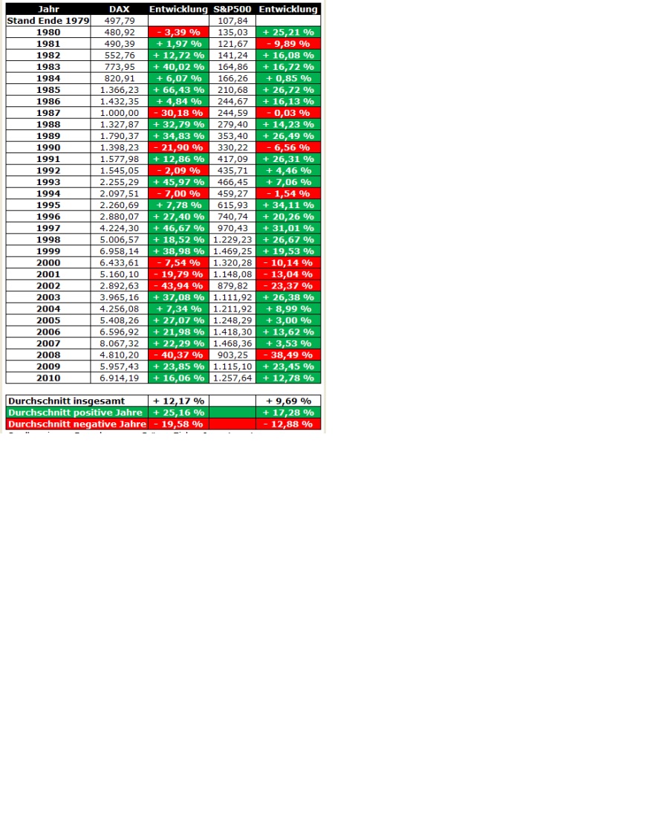The image size is (661, 837).
Task: Click the S&P500 column header
Action: 232,9
